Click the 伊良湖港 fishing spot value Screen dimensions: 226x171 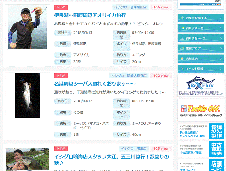pyautogui.click(x=80, y=44)
